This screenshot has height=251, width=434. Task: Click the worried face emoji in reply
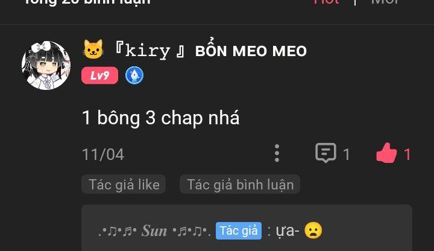tap(313, 230)
